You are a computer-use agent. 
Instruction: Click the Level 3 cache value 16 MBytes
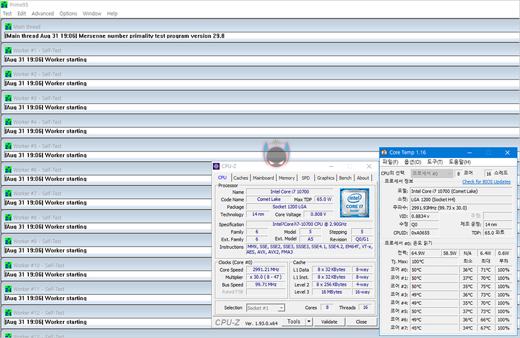[x=331, y=292]
